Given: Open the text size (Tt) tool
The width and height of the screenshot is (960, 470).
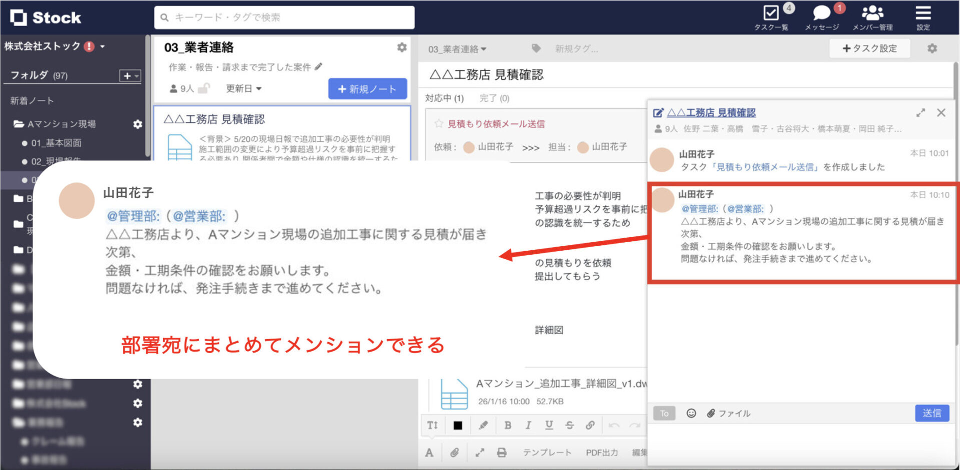Looking at the screenshot, I should point(432,425).
